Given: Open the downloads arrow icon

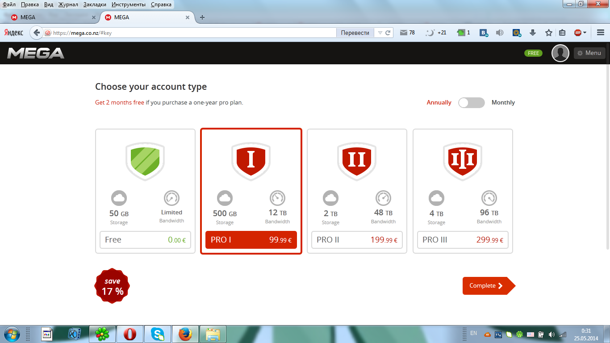Looking at the screenshot, I should [x=532, y=33].
